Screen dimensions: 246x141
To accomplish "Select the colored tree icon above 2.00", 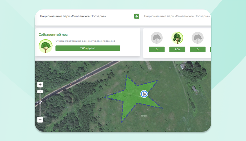I will click(x=177, y=38).
